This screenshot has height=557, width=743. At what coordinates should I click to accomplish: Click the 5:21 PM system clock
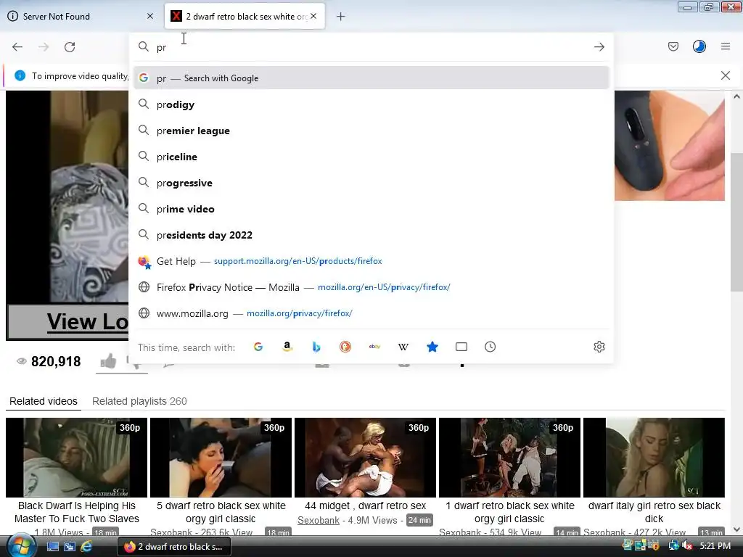715,546
